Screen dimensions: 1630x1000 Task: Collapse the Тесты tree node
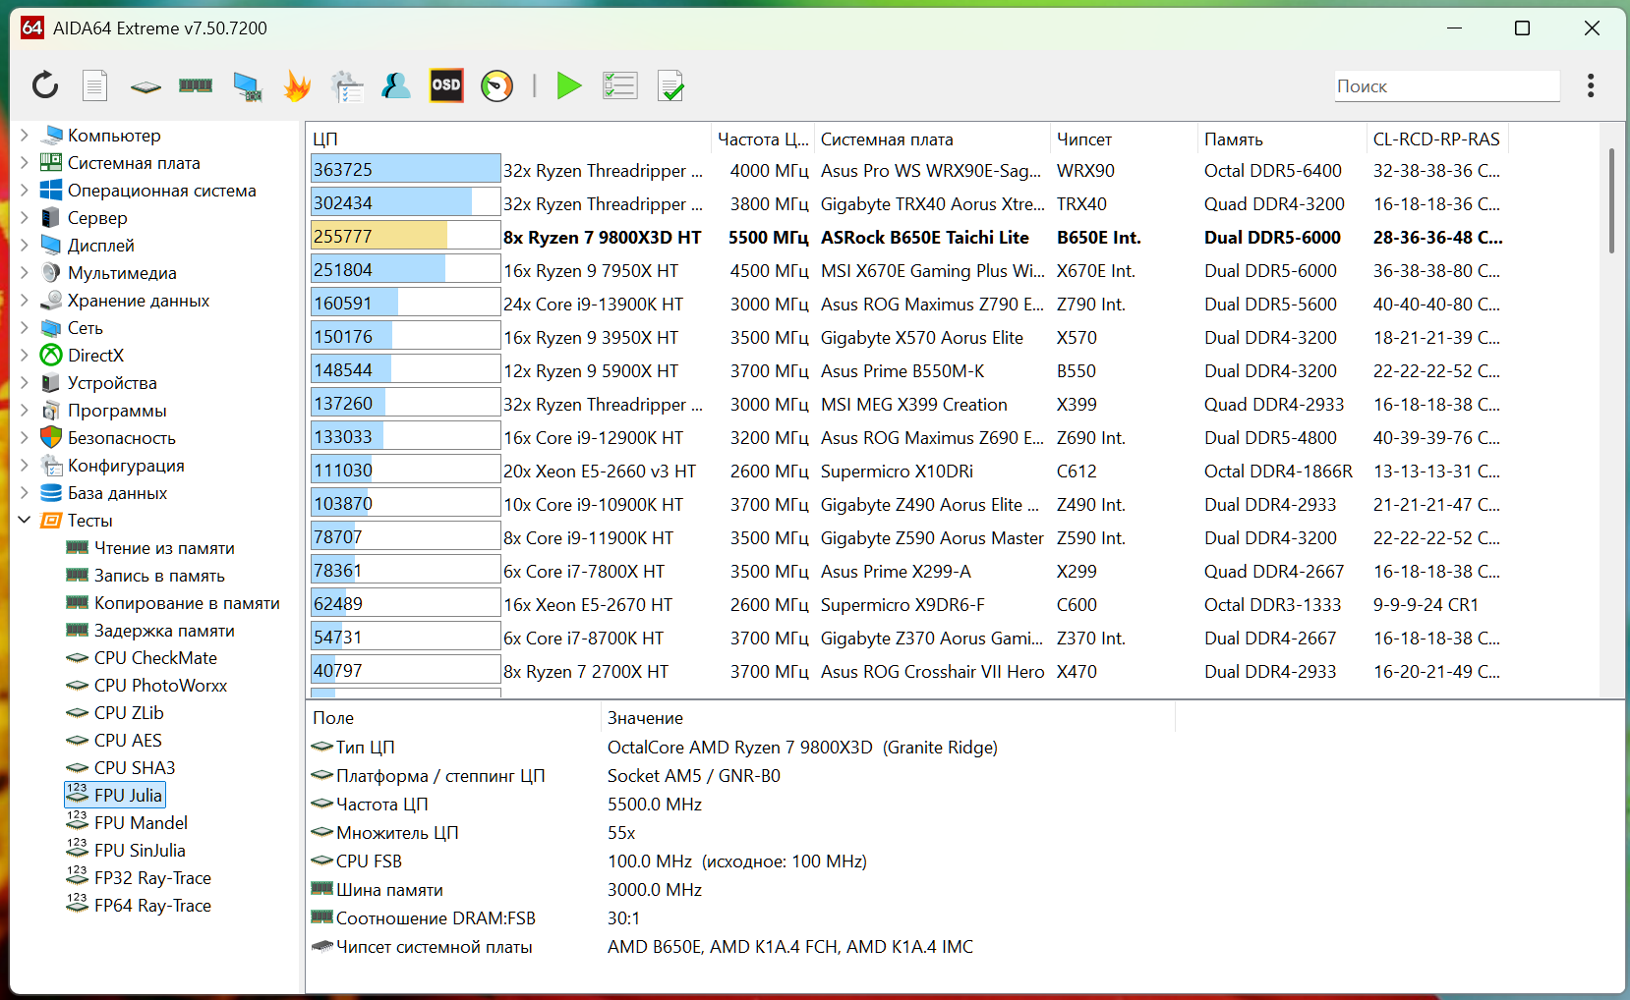25,520
